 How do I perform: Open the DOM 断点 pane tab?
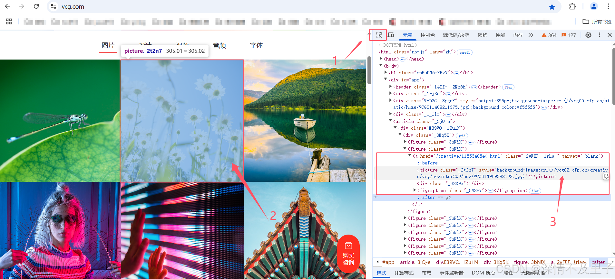[483, 273]
